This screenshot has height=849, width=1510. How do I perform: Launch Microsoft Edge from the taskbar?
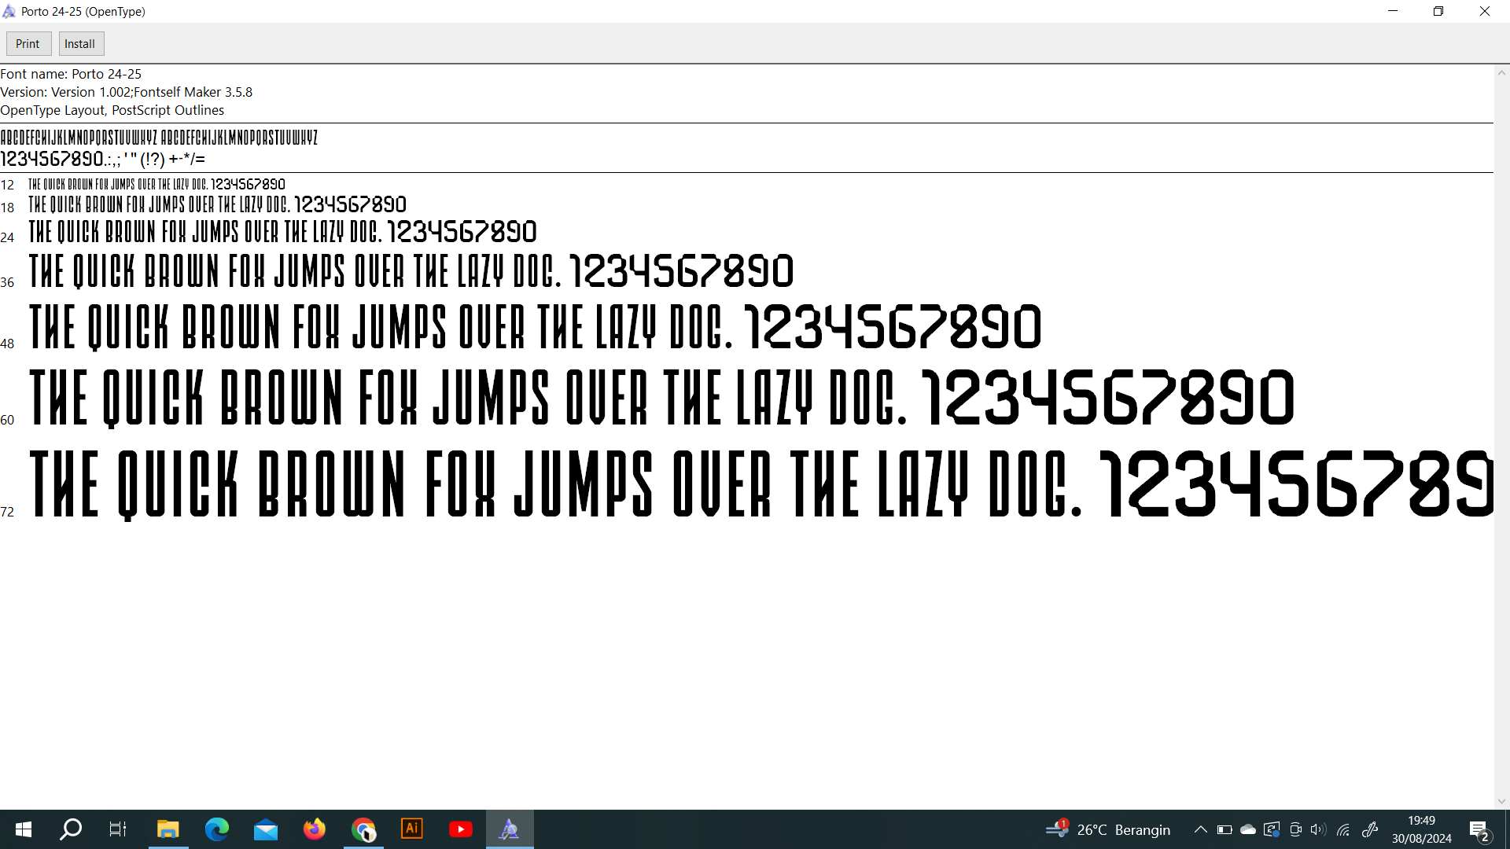point(216,829)
